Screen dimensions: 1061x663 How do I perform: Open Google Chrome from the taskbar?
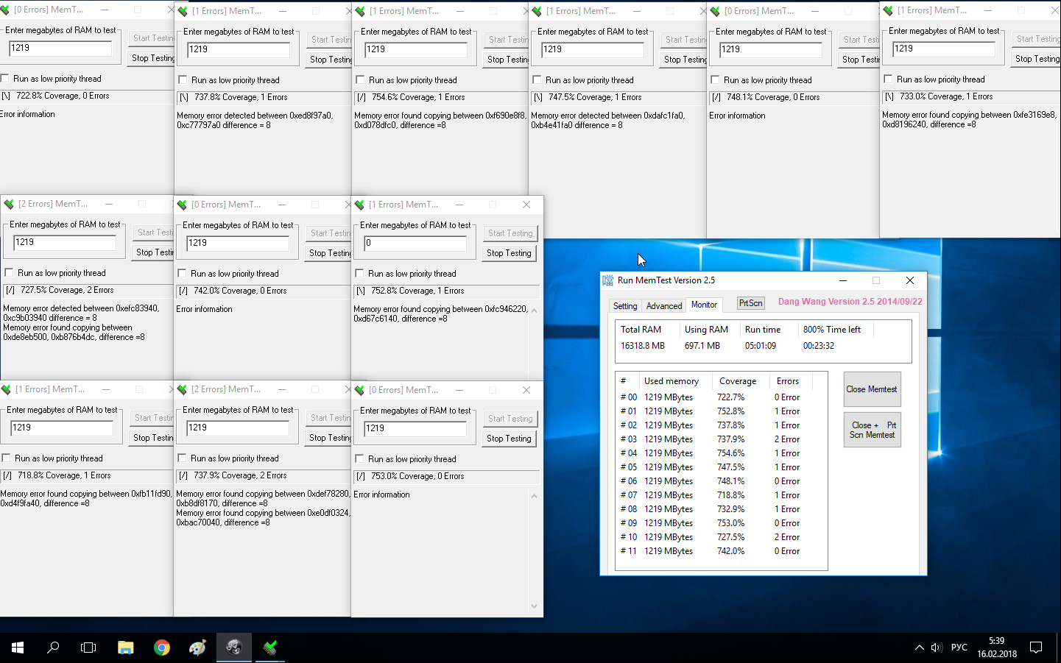(162, 648)
